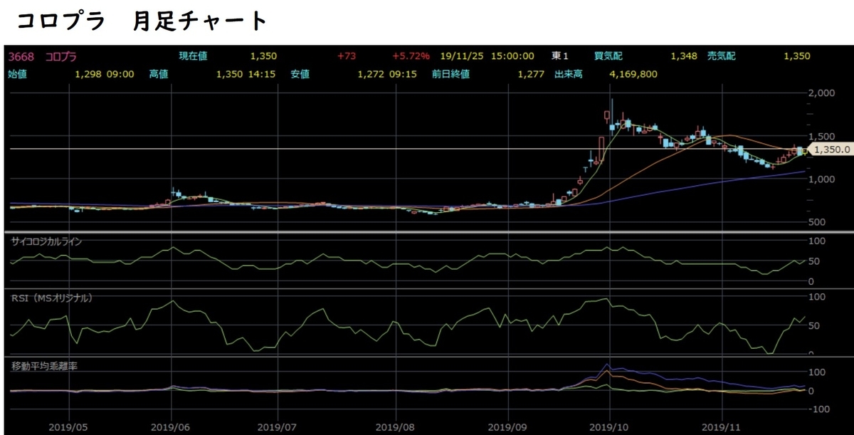854x435 pixels.
Task: Click the 2019/05 date axis label
Action: click(x=69, y=428)
